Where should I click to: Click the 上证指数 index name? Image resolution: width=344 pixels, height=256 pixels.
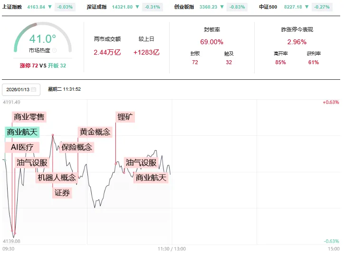pos(13,7)
